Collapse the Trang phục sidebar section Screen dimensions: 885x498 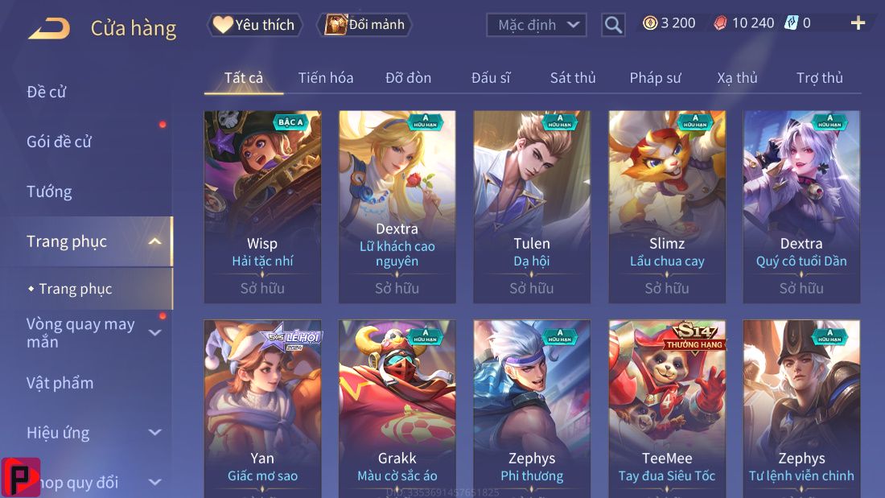154,241
